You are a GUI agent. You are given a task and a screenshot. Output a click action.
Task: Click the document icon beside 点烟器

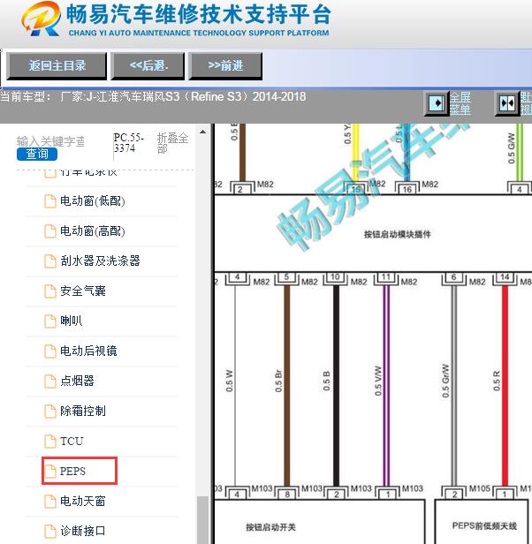click(50, 382)
